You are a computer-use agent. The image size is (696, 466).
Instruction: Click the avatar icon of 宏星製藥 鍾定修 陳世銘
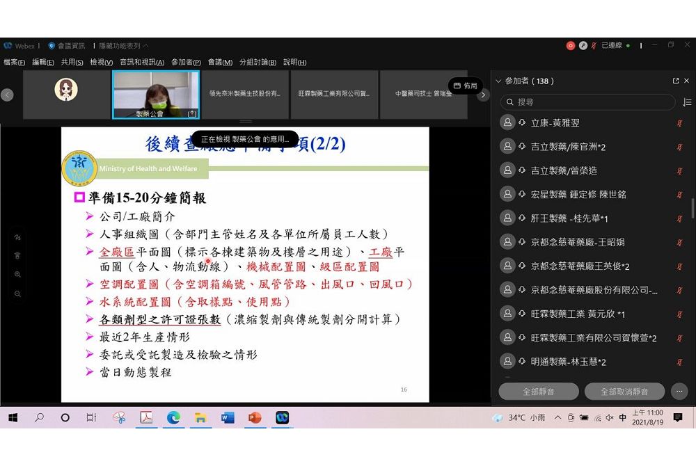pyautogui.click(x=507, y=194)
